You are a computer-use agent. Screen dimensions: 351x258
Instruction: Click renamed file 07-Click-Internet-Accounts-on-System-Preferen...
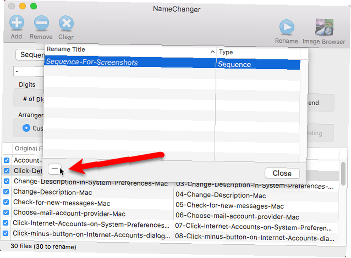(253, 227)
